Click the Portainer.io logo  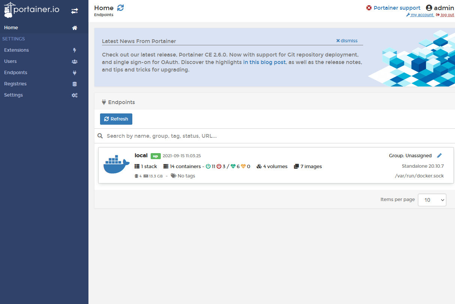pos(32,10)
